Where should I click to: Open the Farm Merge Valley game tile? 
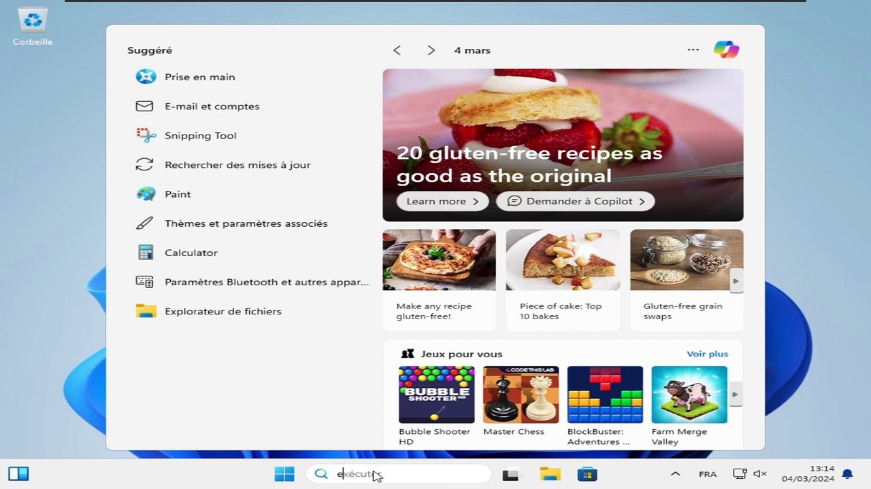689,405
